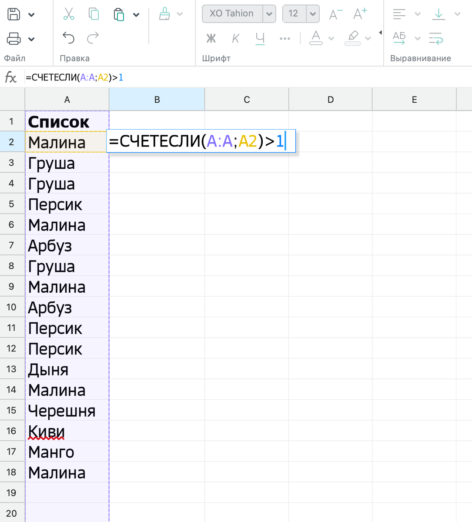
Task: Select row 10 header
Action: point(12,307)
